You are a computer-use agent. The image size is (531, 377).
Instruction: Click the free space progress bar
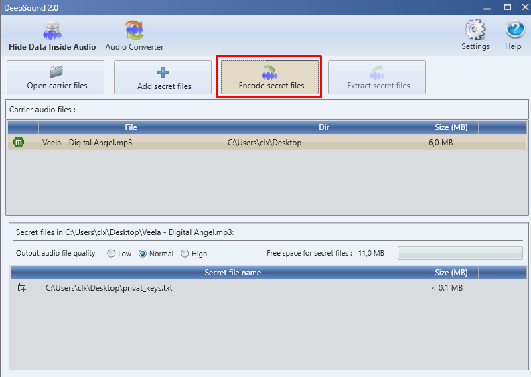click(x=460, y=253)
